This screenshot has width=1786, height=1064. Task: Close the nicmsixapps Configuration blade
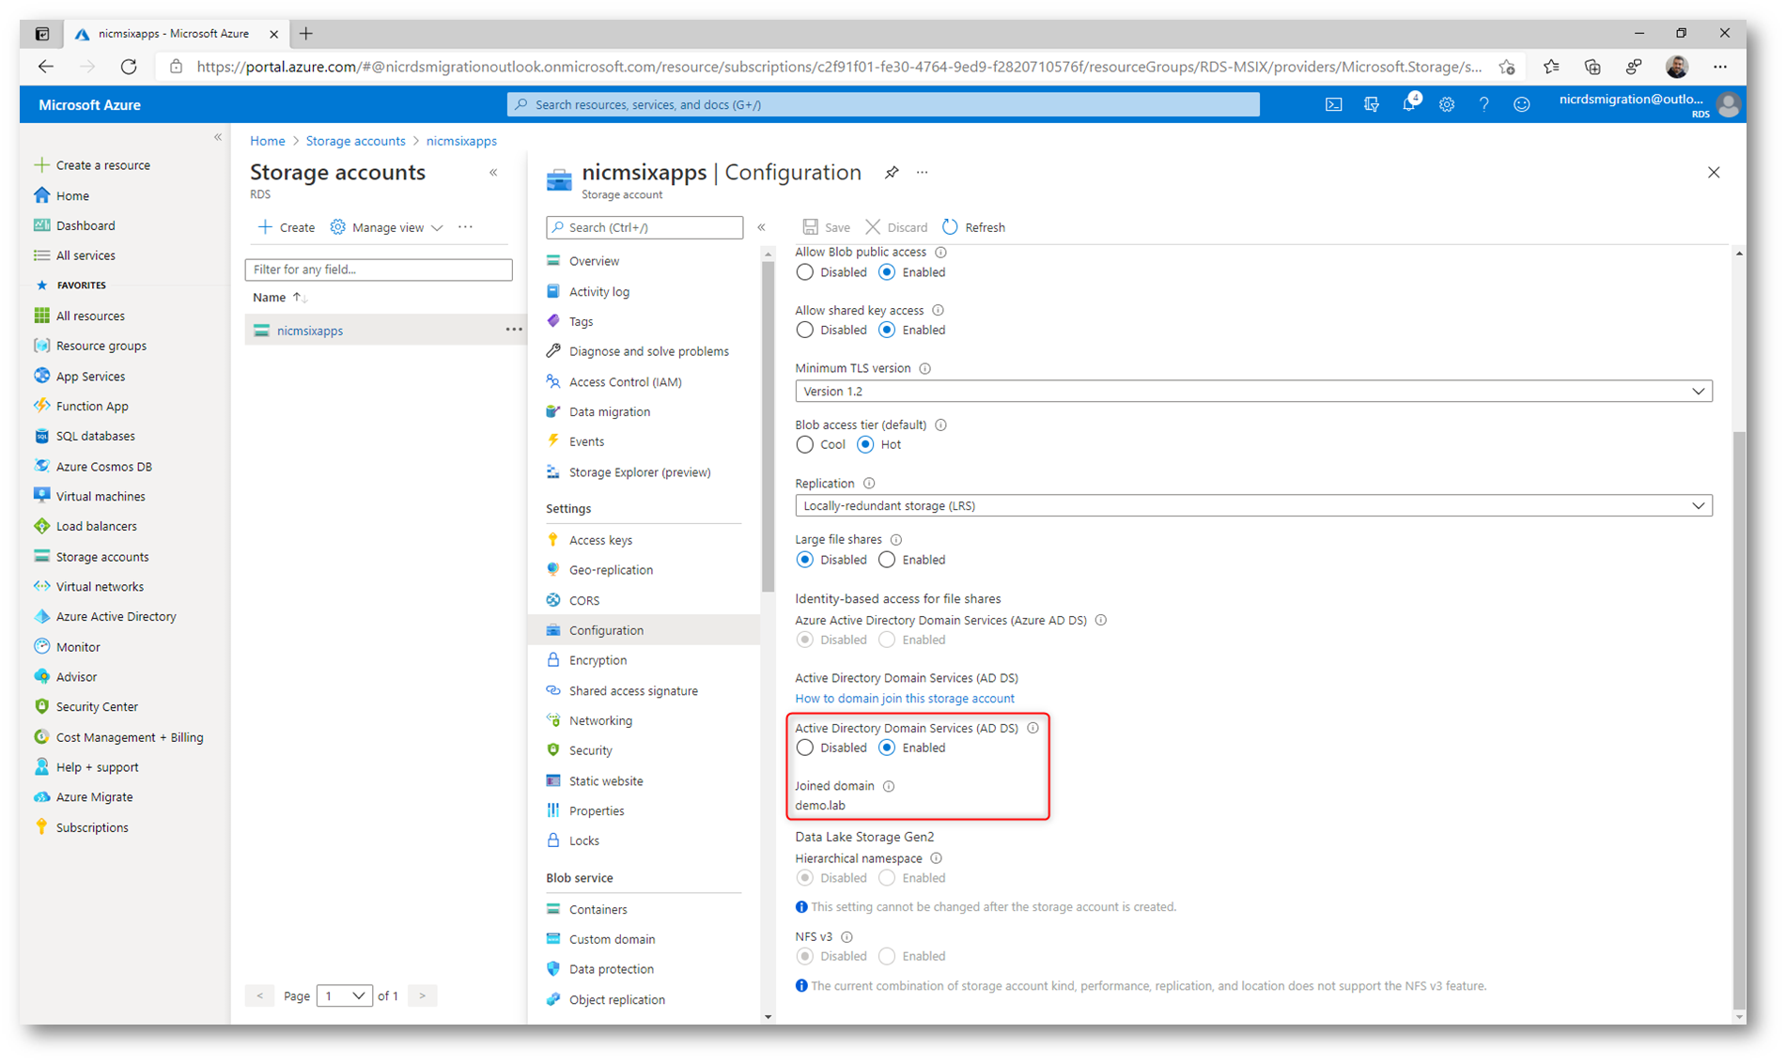[x=1714, y=172]
